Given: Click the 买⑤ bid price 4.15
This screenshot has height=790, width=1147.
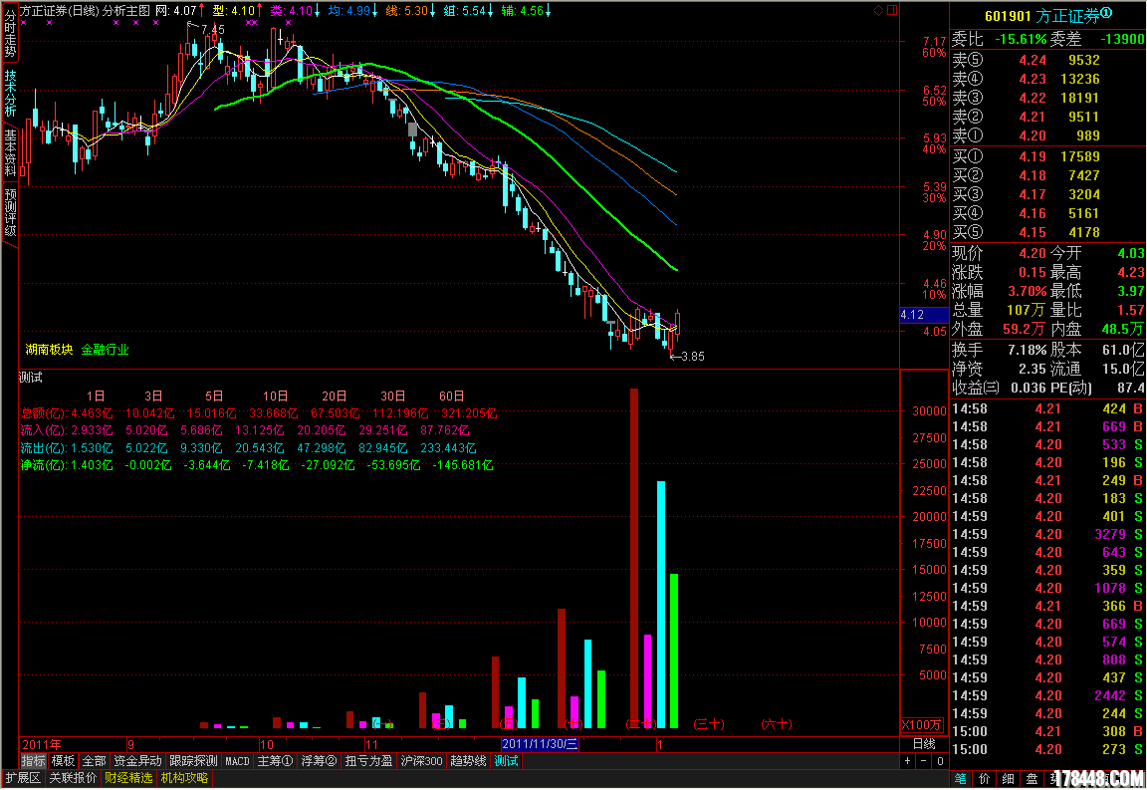Looking at the screenshot, I should pyautogui.click(x=1032, y=233).
